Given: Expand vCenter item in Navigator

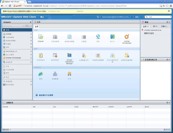Looking at the screenshot, I should tap(31, 34).
